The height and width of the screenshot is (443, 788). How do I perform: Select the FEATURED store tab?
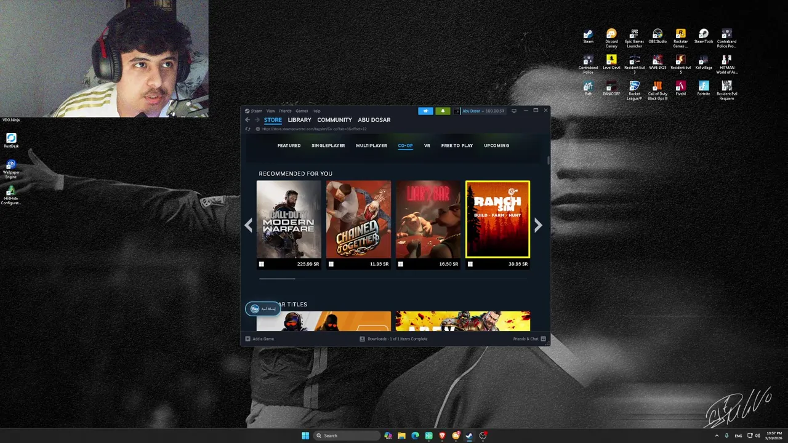click(289, 146)
